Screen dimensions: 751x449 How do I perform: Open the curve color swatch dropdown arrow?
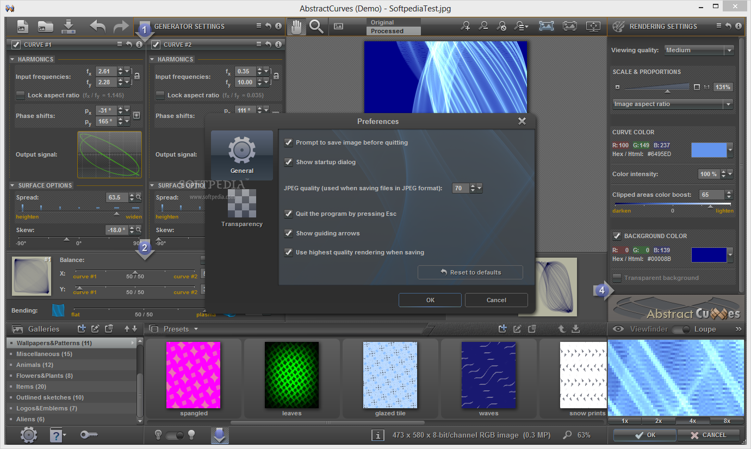(730, 150)
